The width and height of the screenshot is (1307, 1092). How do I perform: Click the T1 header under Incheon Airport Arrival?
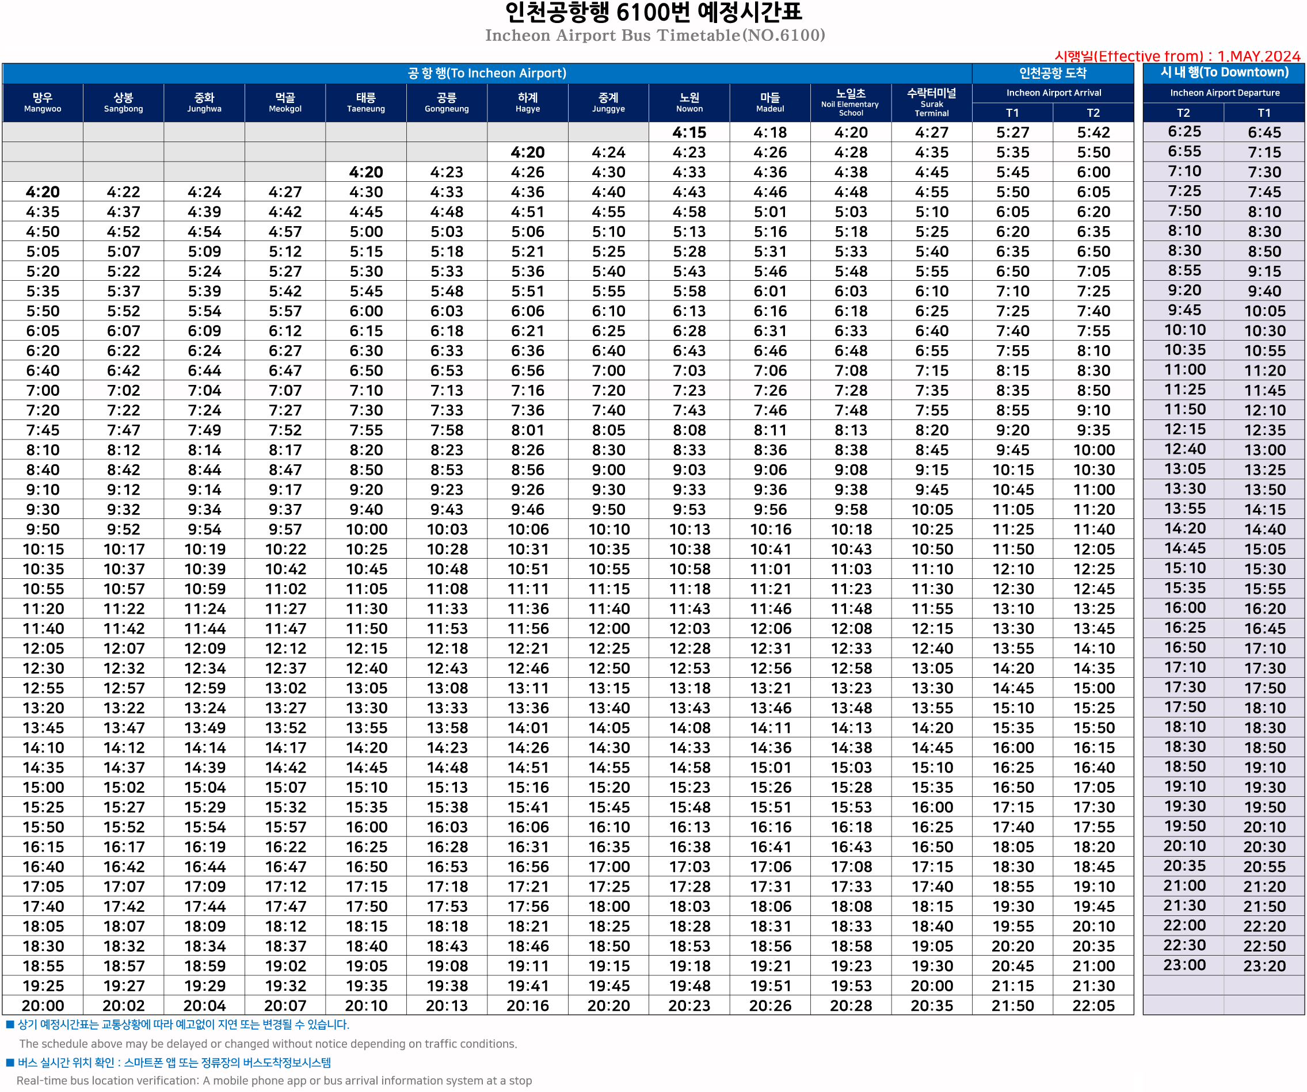[x=1012, y=113]
